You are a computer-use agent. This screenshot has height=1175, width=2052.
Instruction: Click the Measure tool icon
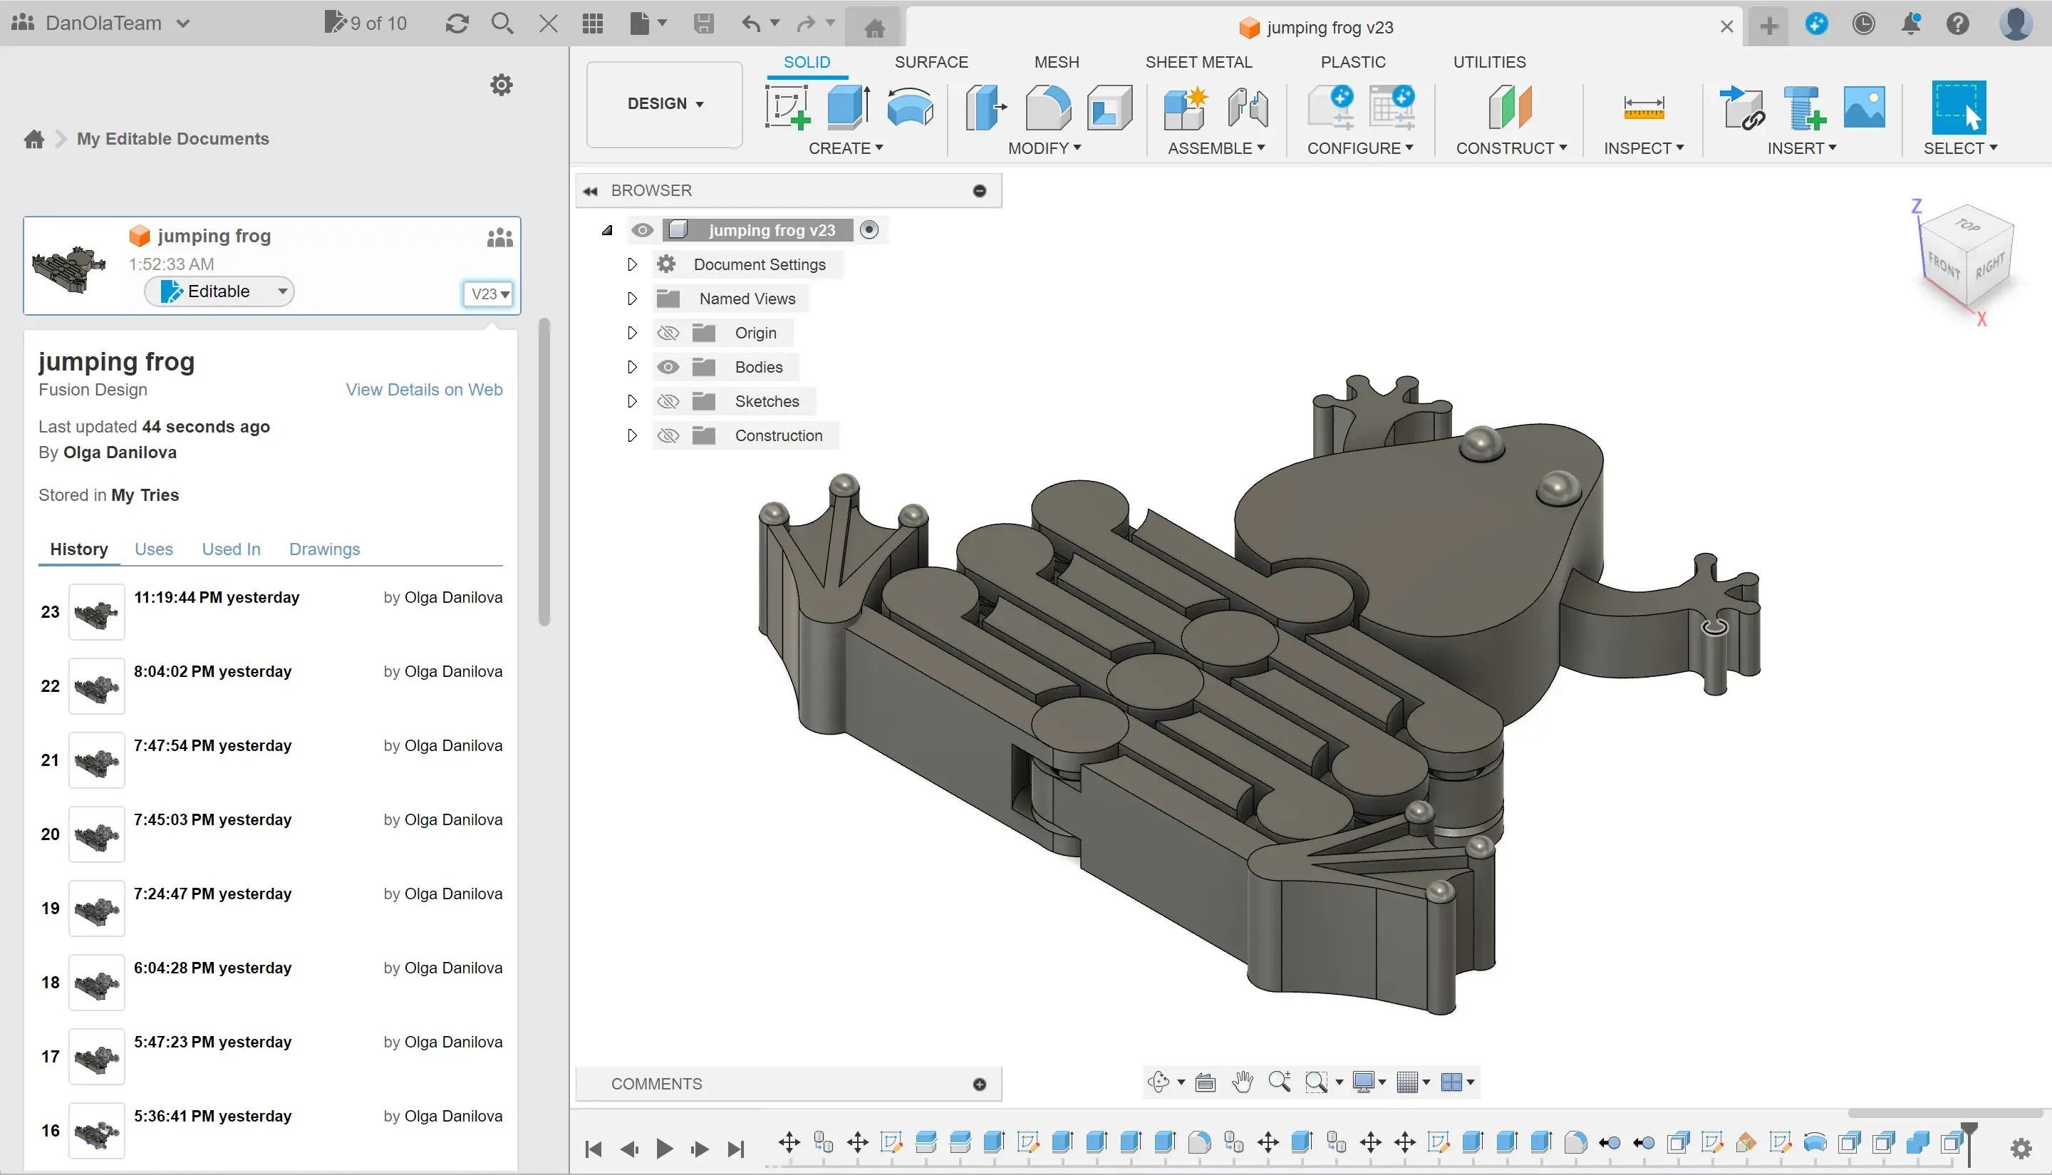tap(1644, 108)
